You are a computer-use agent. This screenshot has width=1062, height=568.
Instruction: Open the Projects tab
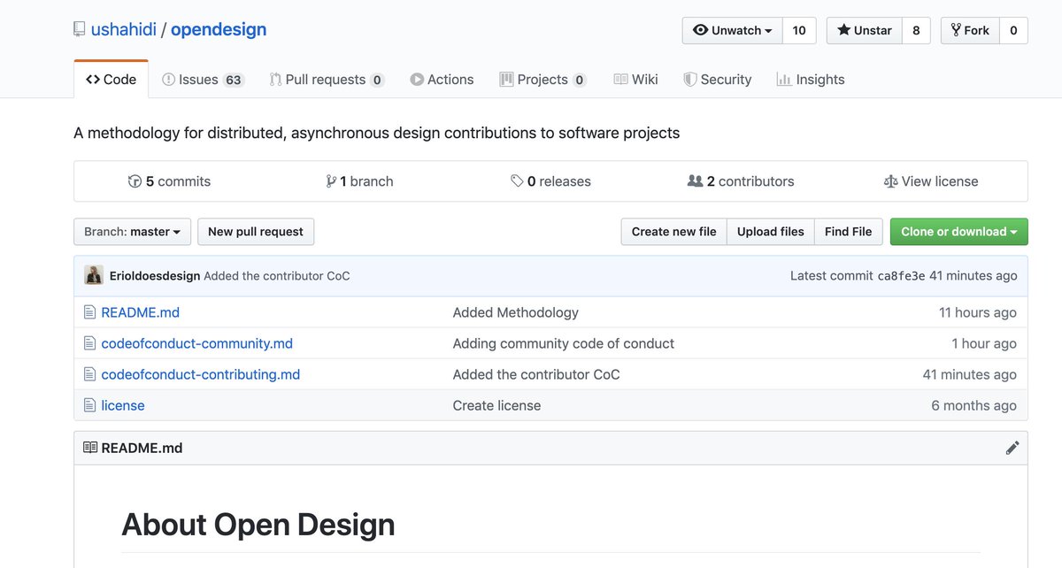click(x=543, y=80)
